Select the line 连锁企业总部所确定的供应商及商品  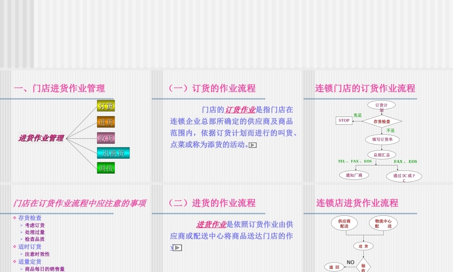click(231, 121)
